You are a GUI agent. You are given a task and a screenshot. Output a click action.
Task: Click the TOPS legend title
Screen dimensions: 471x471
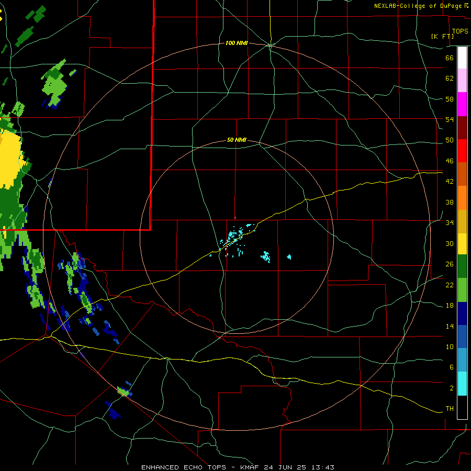[x=460, y=31]
